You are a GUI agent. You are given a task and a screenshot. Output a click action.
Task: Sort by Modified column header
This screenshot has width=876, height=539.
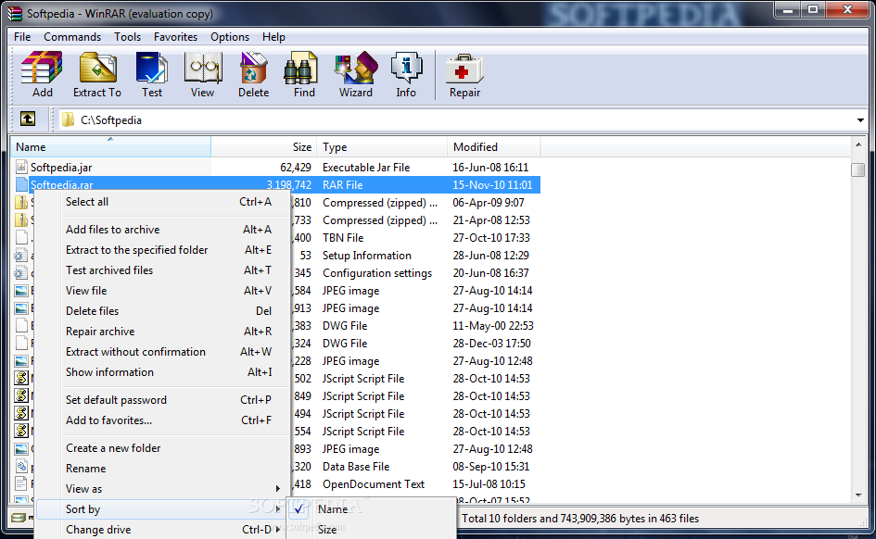click(493, 146)
